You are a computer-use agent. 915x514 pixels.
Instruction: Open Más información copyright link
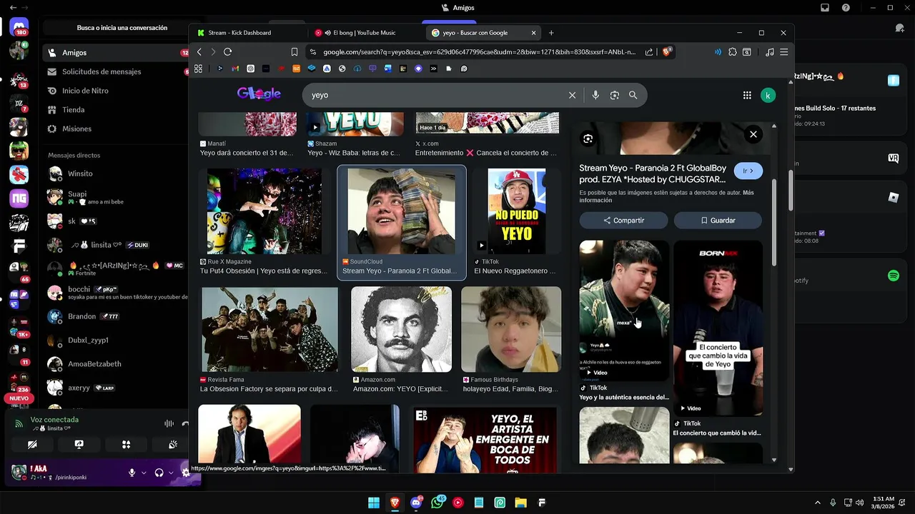coord(668,196)
